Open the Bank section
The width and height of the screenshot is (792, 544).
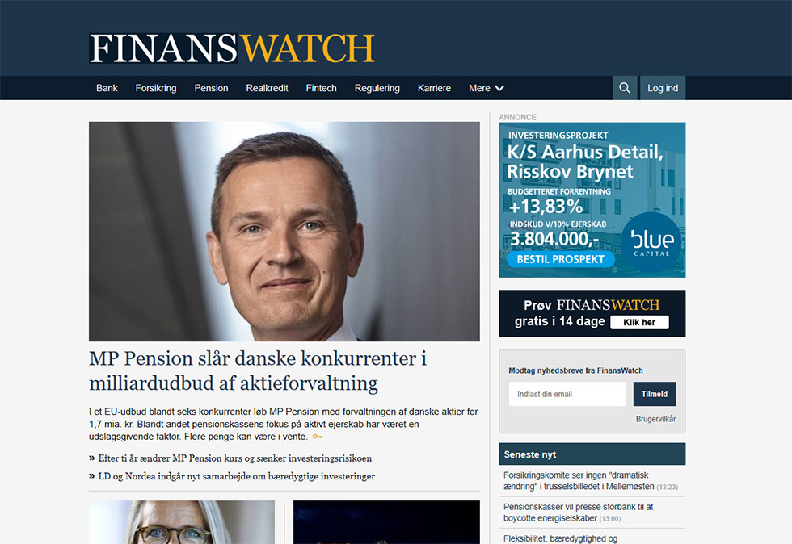coord(107,88)
